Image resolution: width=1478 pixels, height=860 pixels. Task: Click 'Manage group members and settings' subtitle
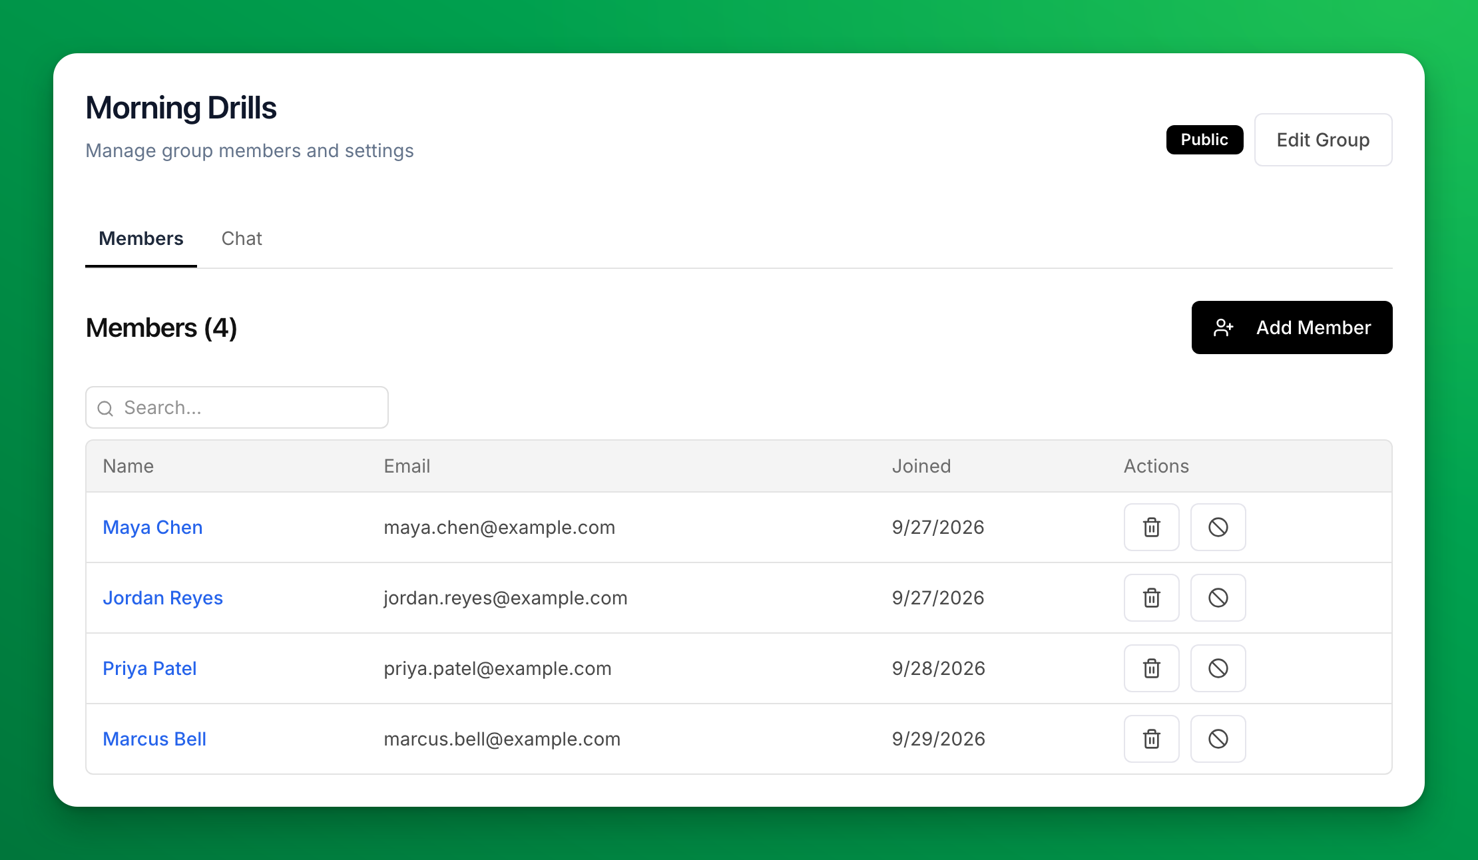click(x=250, y=150)
